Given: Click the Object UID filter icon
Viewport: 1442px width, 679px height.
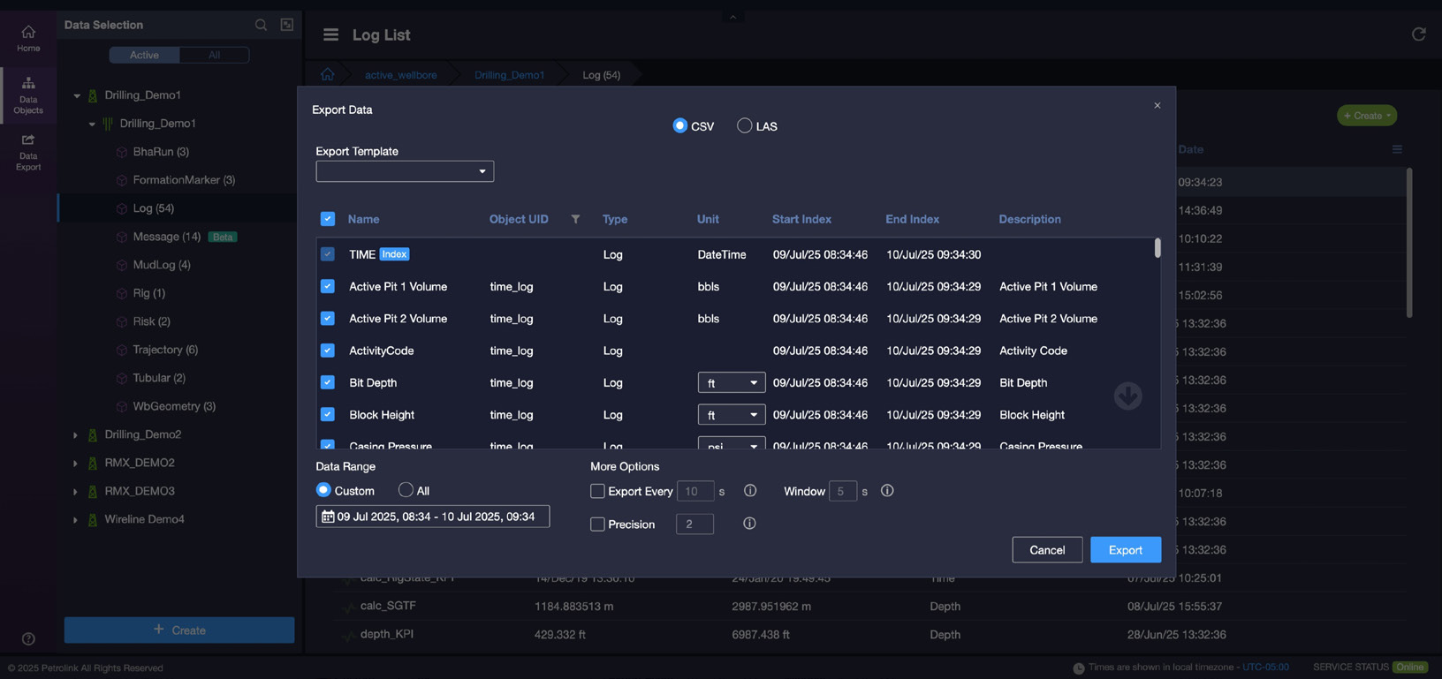Looking at the screenshot, I should 575,219.
